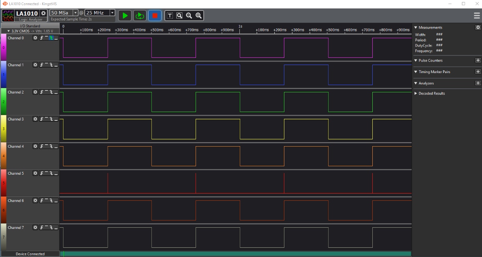Open the hamburger options menu

point(477,16)
